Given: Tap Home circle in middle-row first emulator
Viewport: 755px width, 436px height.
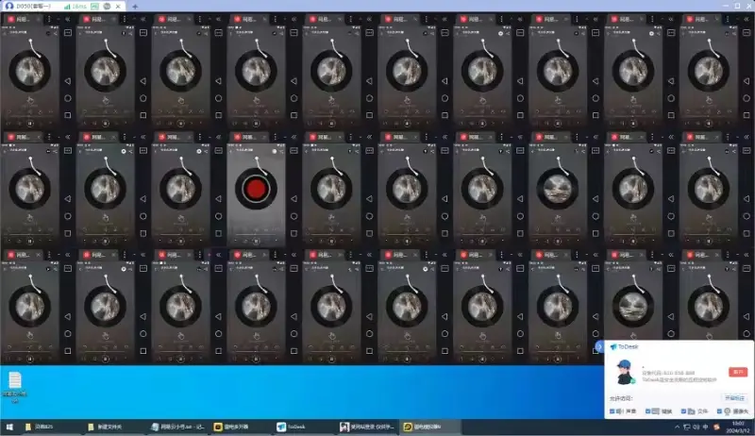Looking at the screenshot, I should (x=67, y=216).
